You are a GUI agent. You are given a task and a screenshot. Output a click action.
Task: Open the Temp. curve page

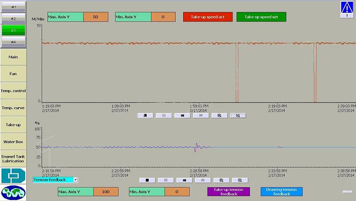coord(13,108)
